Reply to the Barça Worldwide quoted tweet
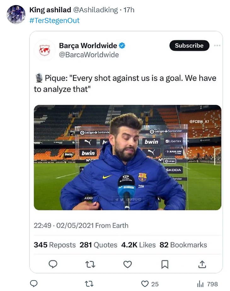The width and height of the screenshot is (230, 291). (x=53, y=264)
